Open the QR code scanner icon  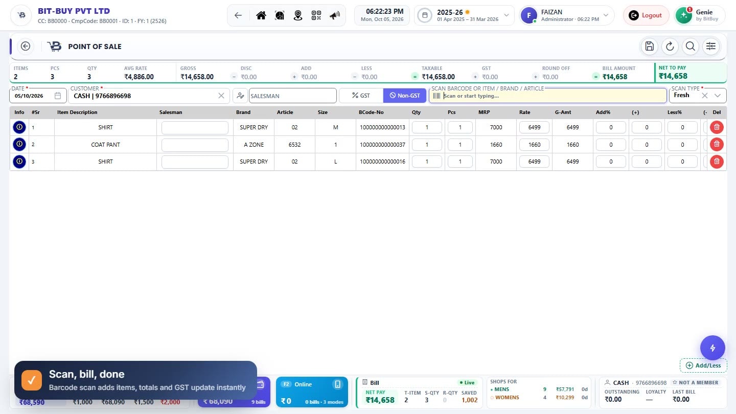tap(316, 15)
